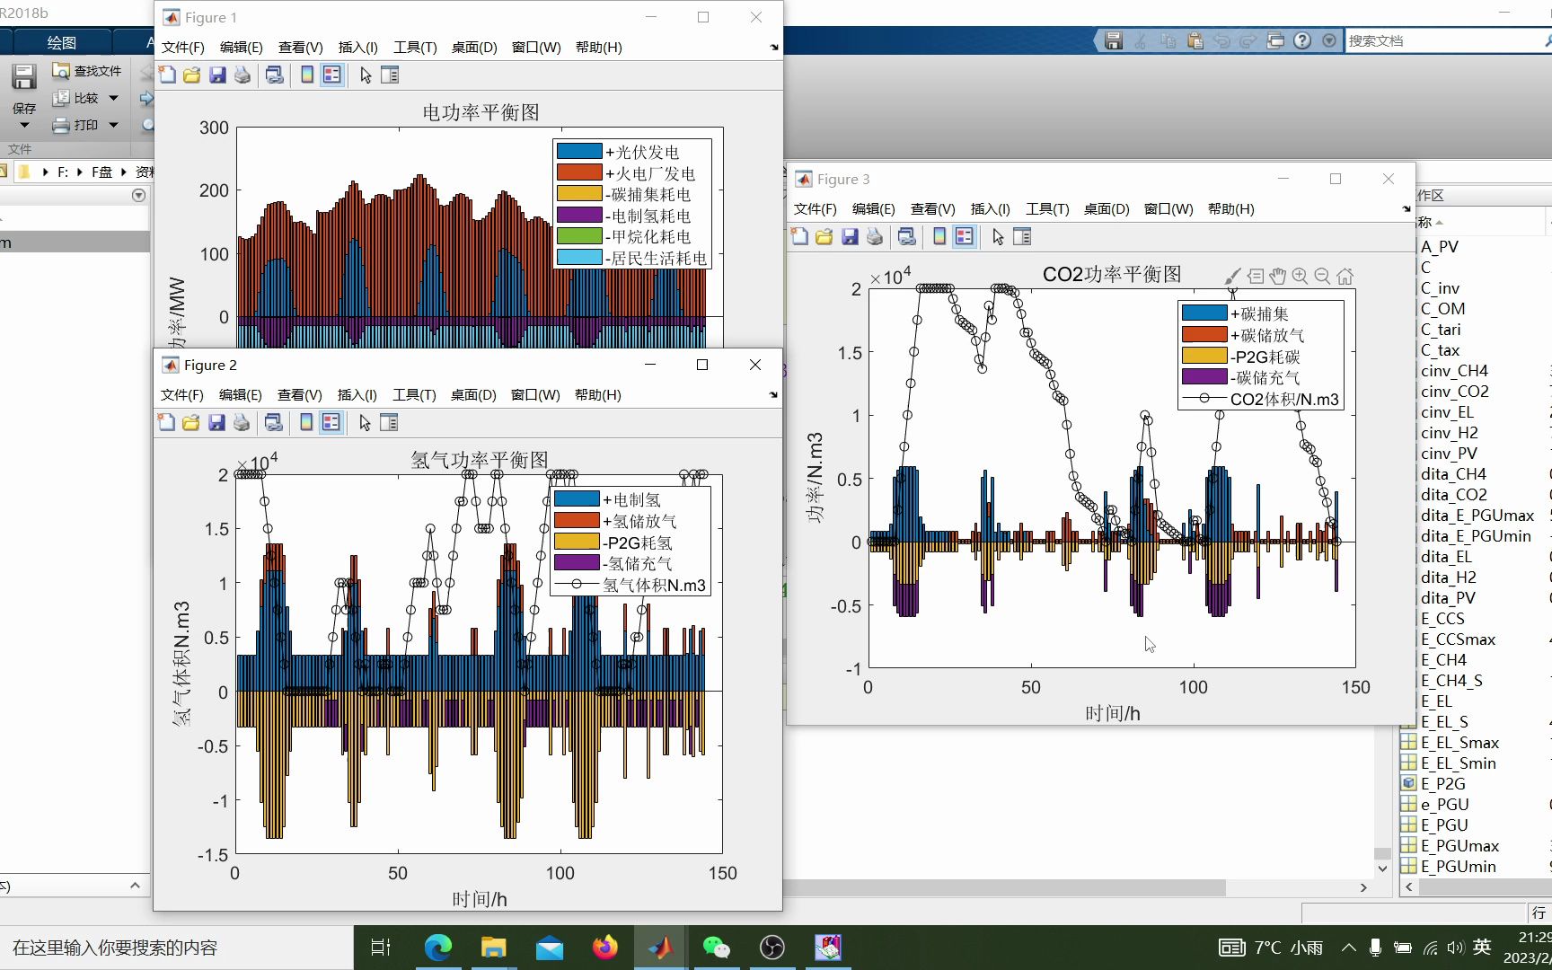Select pan hand tool on CO2 axes
The image size is (1552, 970).
pyautogui.click(x=1277, y=277)
